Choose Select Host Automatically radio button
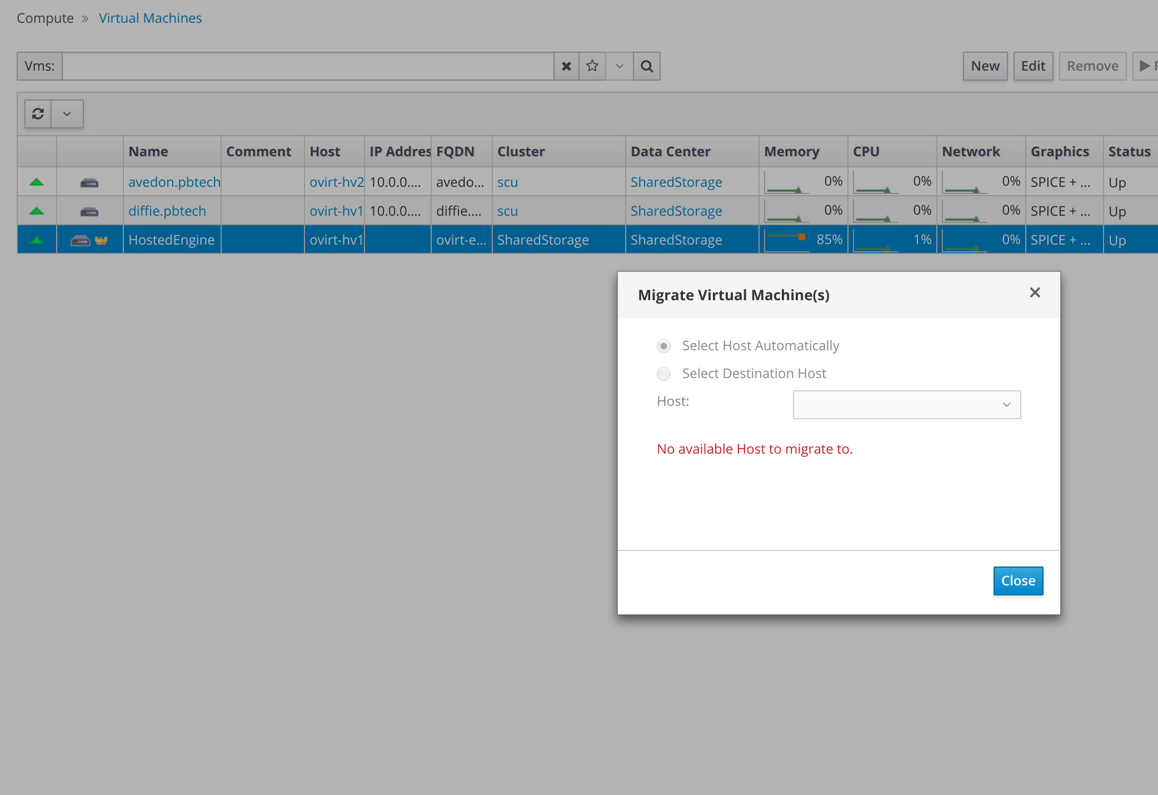This screenshot has height=795, width=1158. [x=663, y=346]
